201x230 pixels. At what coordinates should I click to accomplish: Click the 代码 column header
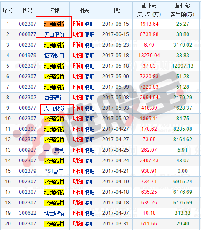pyautogui.click(x=28, y=10)
